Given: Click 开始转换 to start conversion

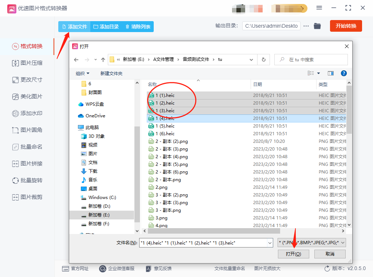Looking at the screenshot, I should [x=346, y=26].
